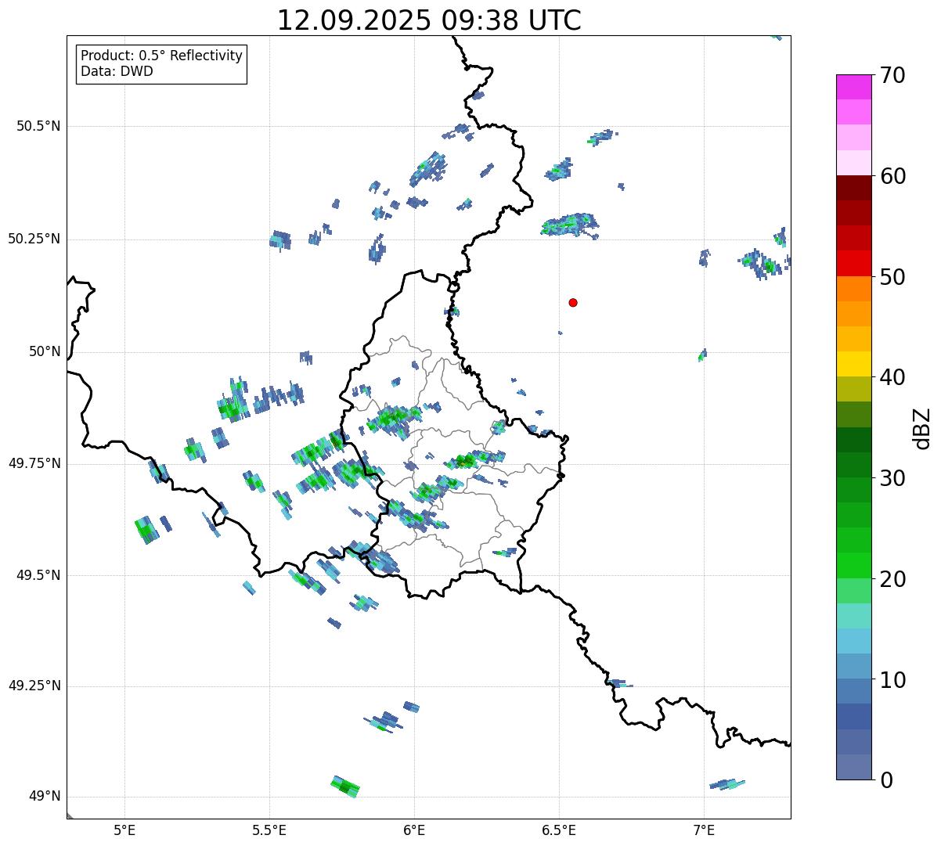Screen dimensions: 941x846
Task: Click the '6.5°E' longitude label
Action: pos(559,830)
